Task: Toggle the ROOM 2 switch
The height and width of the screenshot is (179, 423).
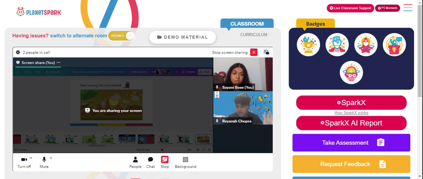Action: click(x=121, y=36)
